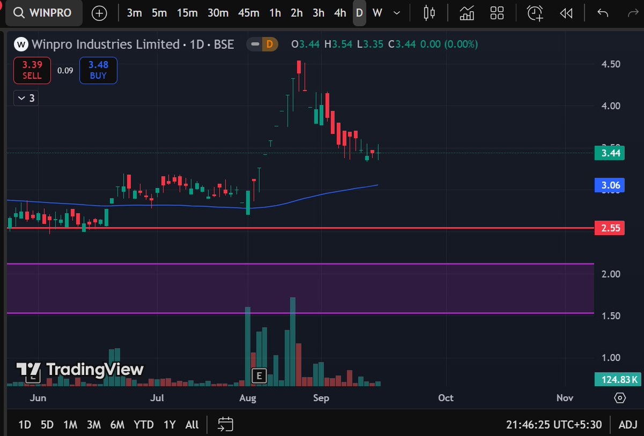Open indicator templates grid icon
644x436 pixels.
(497, 13)
